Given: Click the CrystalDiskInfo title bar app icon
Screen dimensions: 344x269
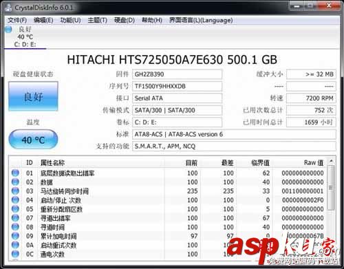Looking at the screenshot, I should [x=8, y=8].
